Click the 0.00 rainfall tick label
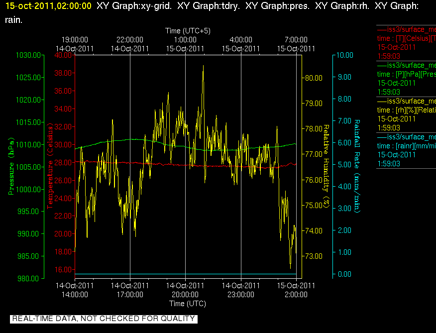The image size is (436, 333). (344, 274)
